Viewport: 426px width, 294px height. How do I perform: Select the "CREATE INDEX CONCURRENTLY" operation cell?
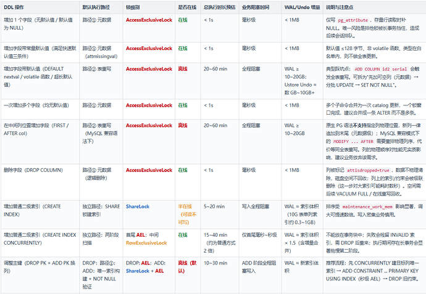coord(40,243)
